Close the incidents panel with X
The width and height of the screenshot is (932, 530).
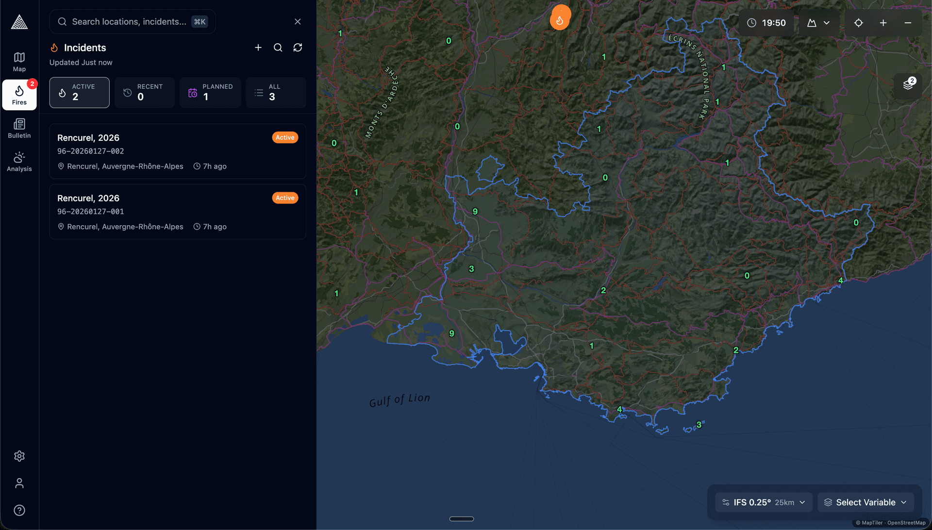(x=297, y=21)
